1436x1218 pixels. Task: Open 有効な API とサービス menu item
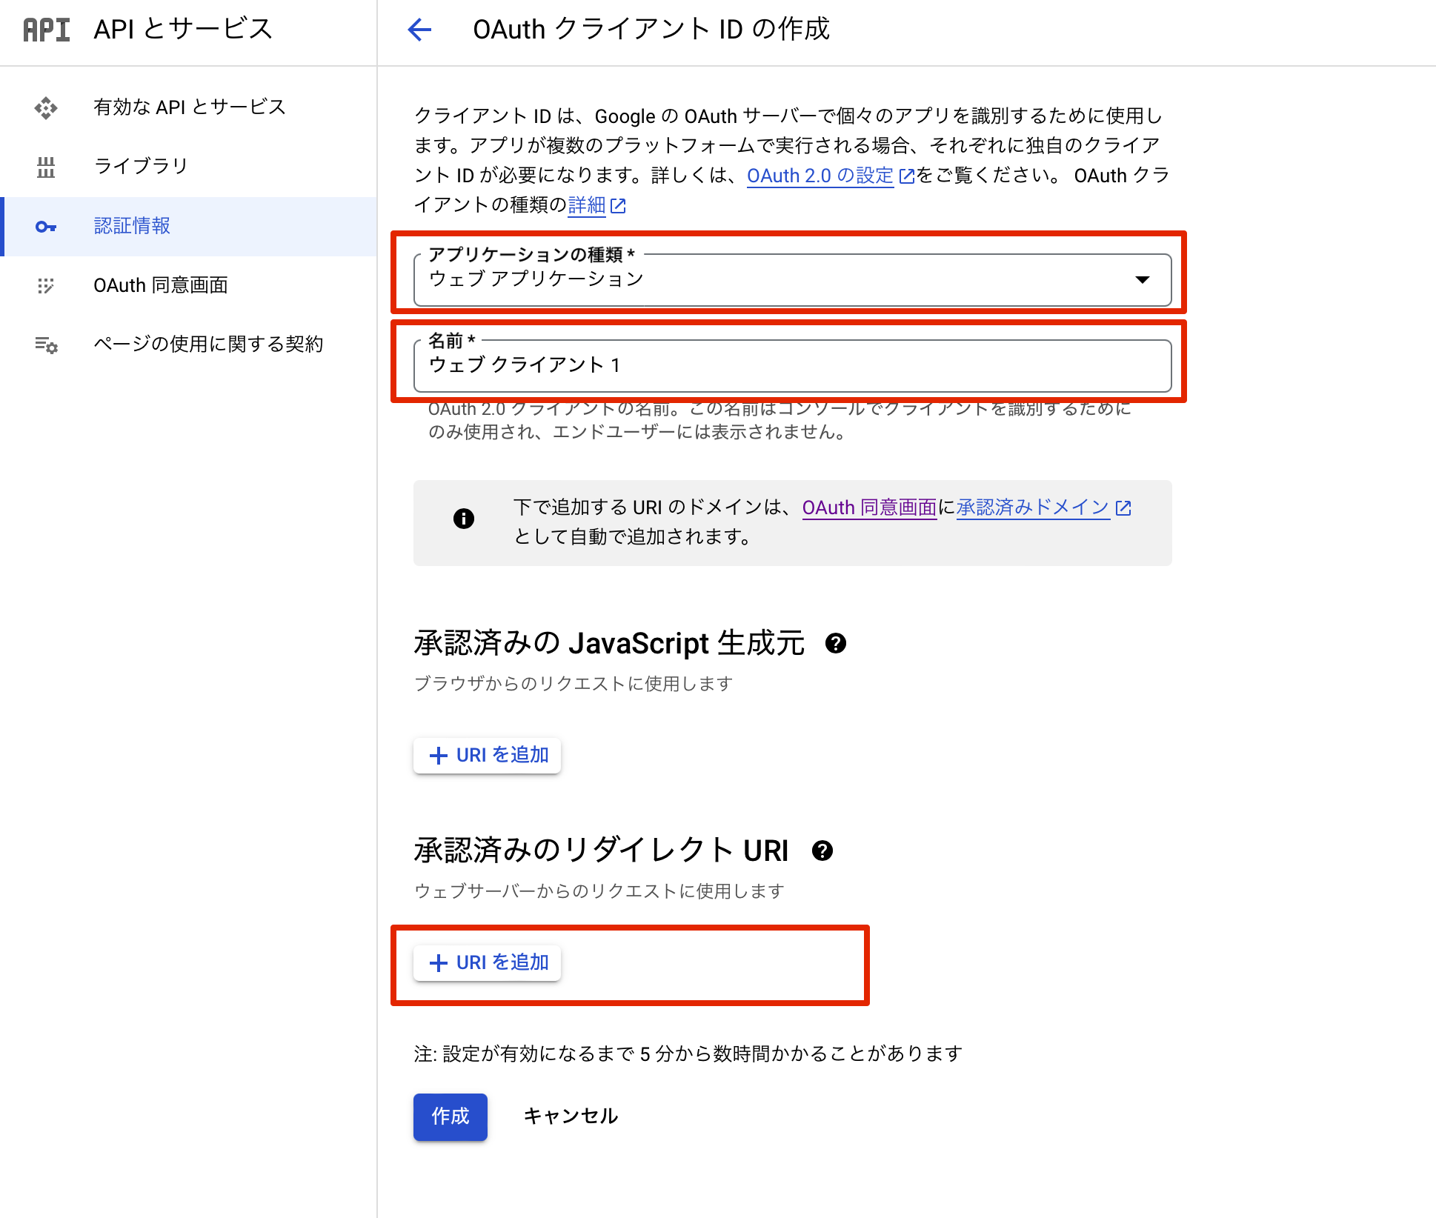[190, 107]
